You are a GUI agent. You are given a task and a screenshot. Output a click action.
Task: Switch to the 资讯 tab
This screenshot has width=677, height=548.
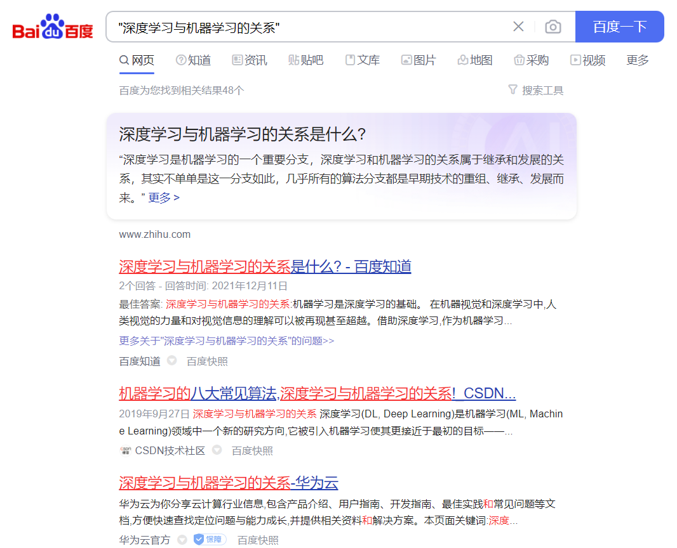tap(250, 60)
